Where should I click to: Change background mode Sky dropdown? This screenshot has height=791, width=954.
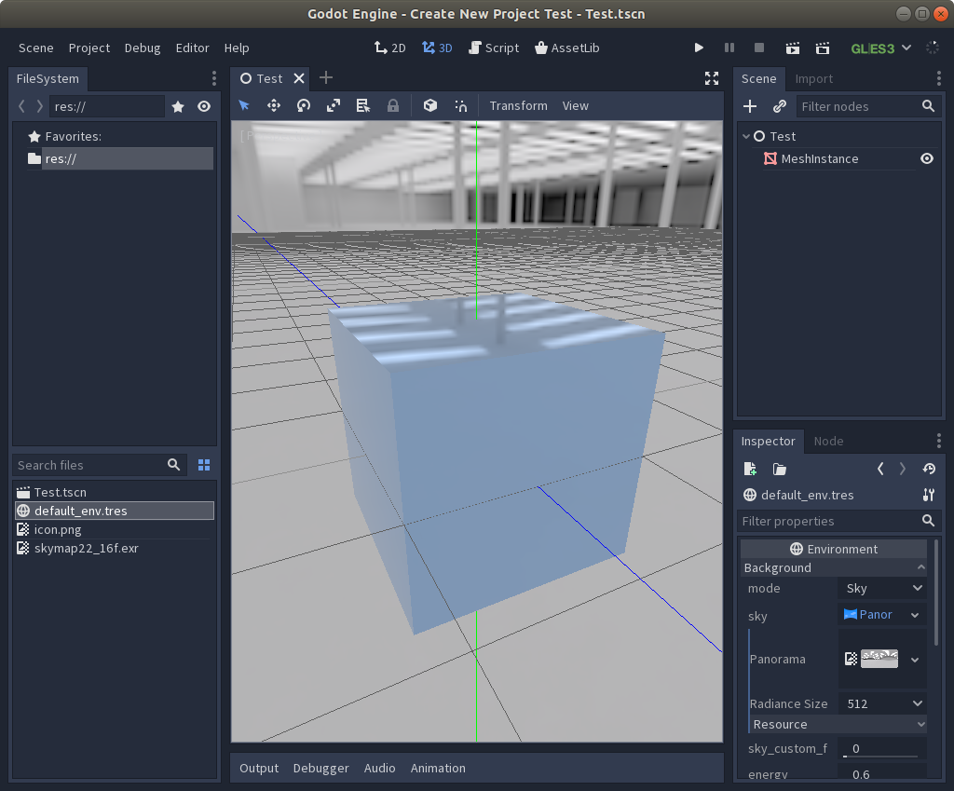pyautogui.click(x=883, y=589)
